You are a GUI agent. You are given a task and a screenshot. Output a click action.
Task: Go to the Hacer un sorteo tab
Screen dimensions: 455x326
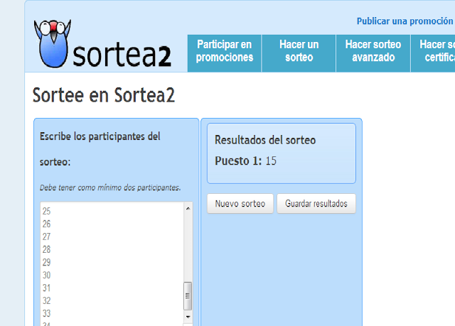[299, 53]
